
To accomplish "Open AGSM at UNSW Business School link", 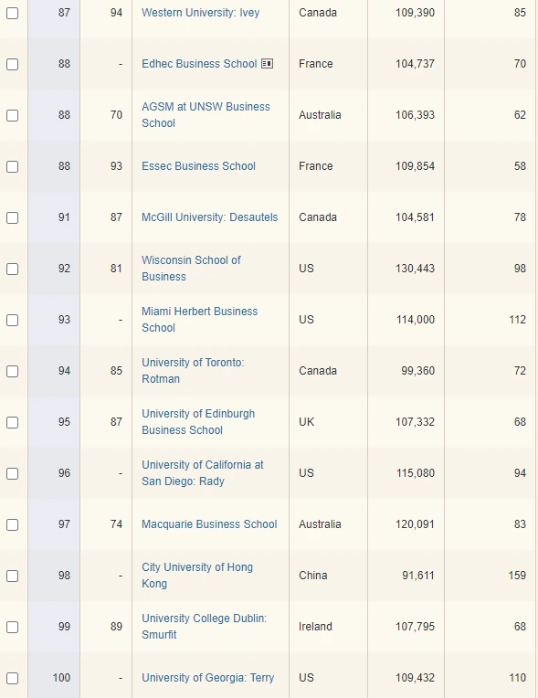I will pyautogui.click(x=206, y=115).
